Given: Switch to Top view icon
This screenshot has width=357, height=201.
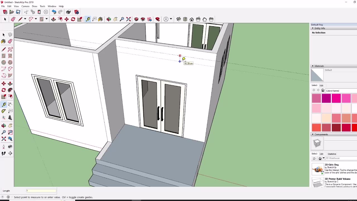Looking at the screenshot, I should click(x=185, y=19).
